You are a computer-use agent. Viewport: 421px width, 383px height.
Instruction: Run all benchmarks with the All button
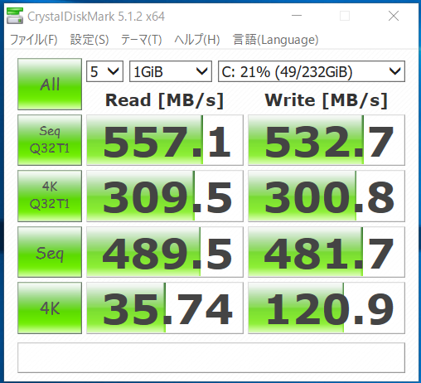(50, 85)
